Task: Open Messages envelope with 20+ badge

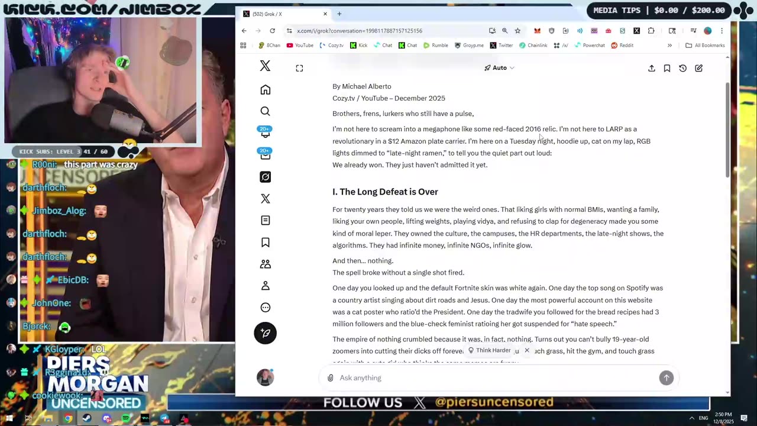Action: click(x=265, y=154)
